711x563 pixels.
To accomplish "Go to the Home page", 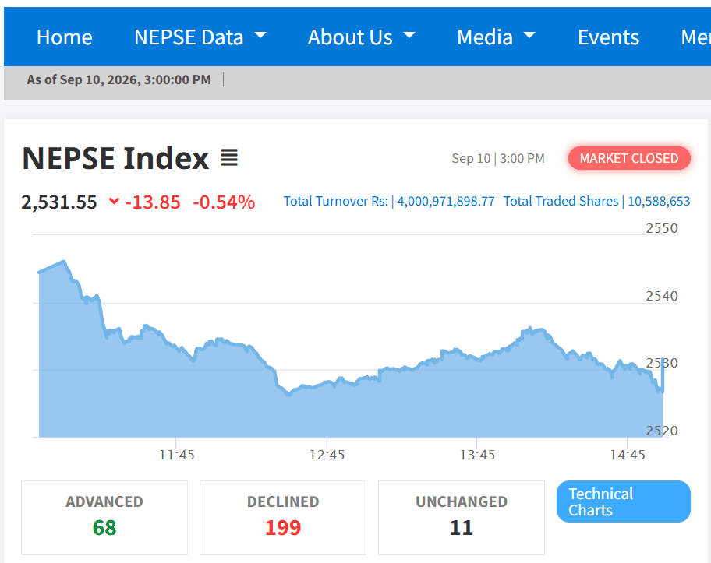I will click(65, 37).
